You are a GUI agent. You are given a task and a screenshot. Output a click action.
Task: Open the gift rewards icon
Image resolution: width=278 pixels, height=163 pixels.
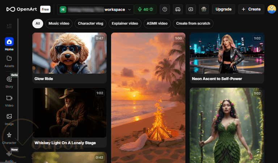[204, 9]
